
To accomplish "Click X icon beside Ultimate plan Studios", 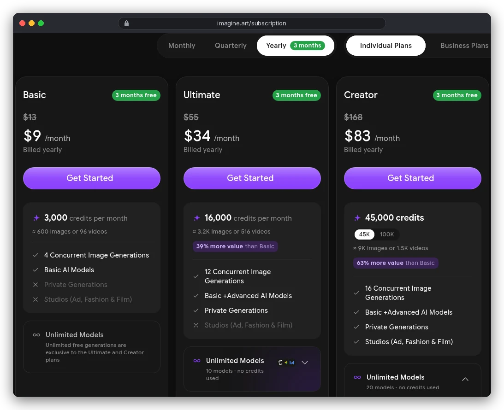I will pos(196,325).
